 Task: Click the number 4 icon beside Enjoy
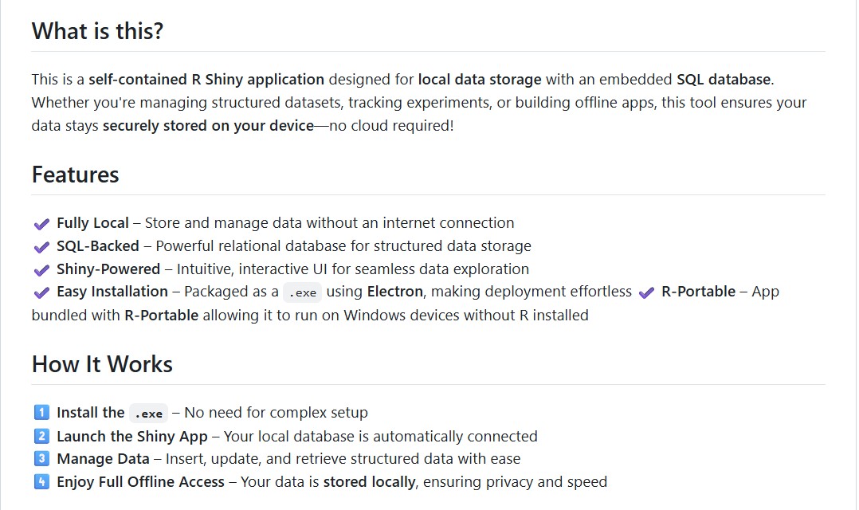pyautogui.click(x=41, y=482)
